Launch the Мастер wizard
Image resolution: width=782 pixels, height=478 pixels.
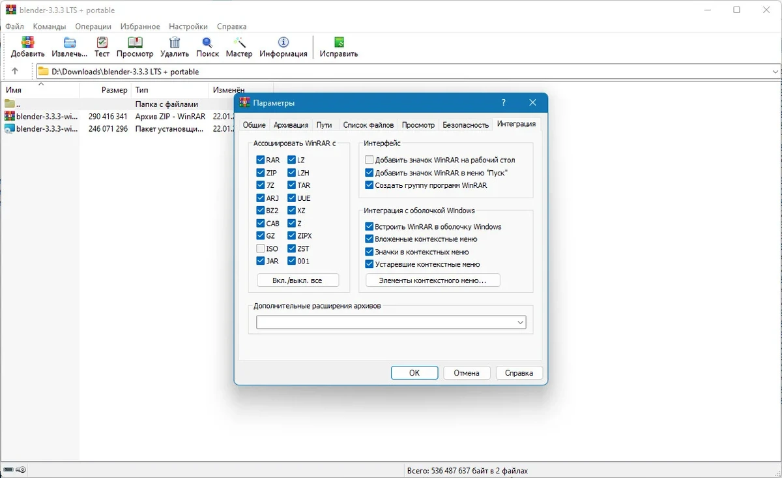point(239,43)
